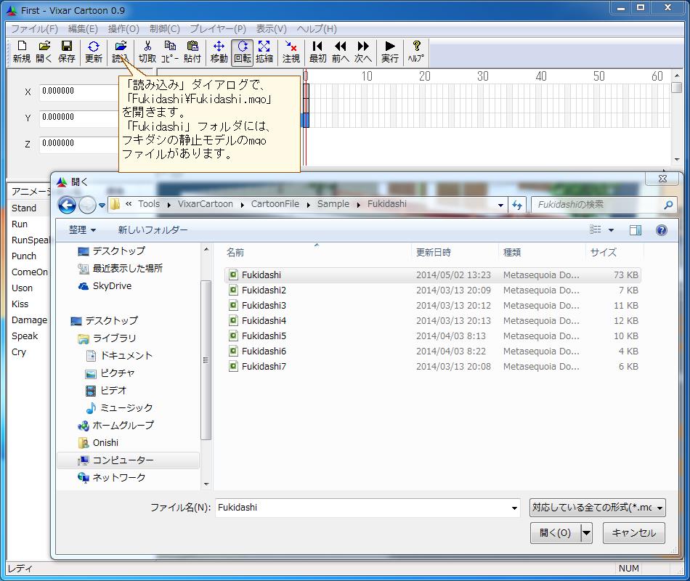690x581 pixels.
Task: Click the 新規 (New) toolbar icon
Action: click(22, 52)
